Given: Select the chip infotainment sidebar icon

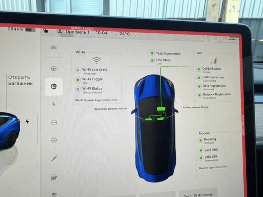Looking at the screenshot, I should point(54,87).
